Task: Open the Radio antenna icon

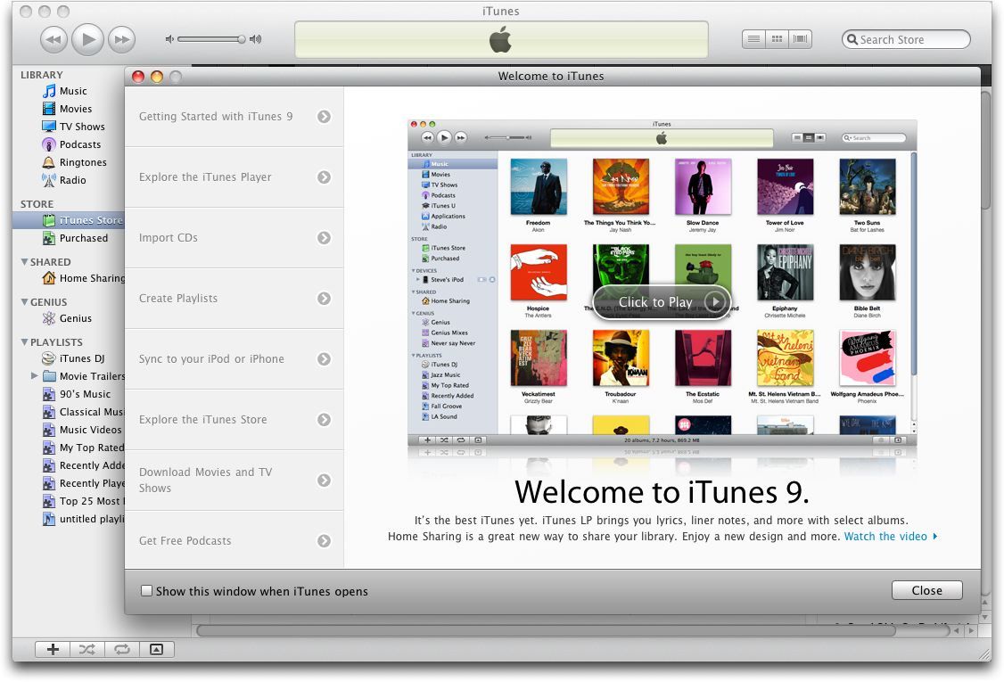Action: click(x=49, y=180)
